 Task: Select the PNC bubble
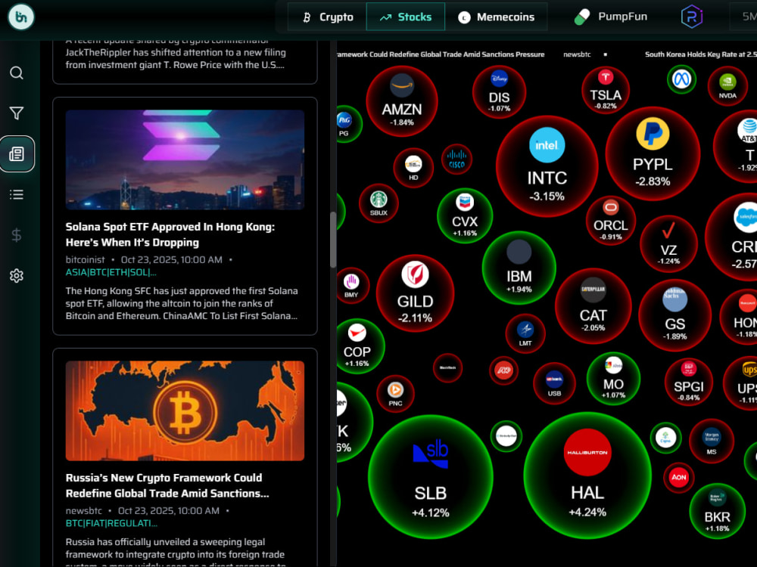[x=395, y=393]
